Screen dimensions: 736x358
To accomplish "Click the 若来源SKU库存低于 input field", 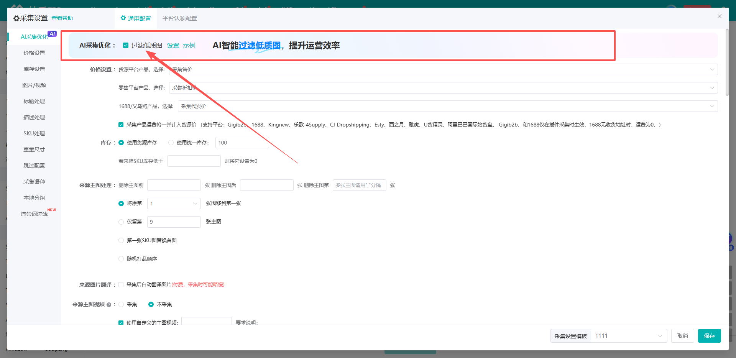I will point(194,161).
